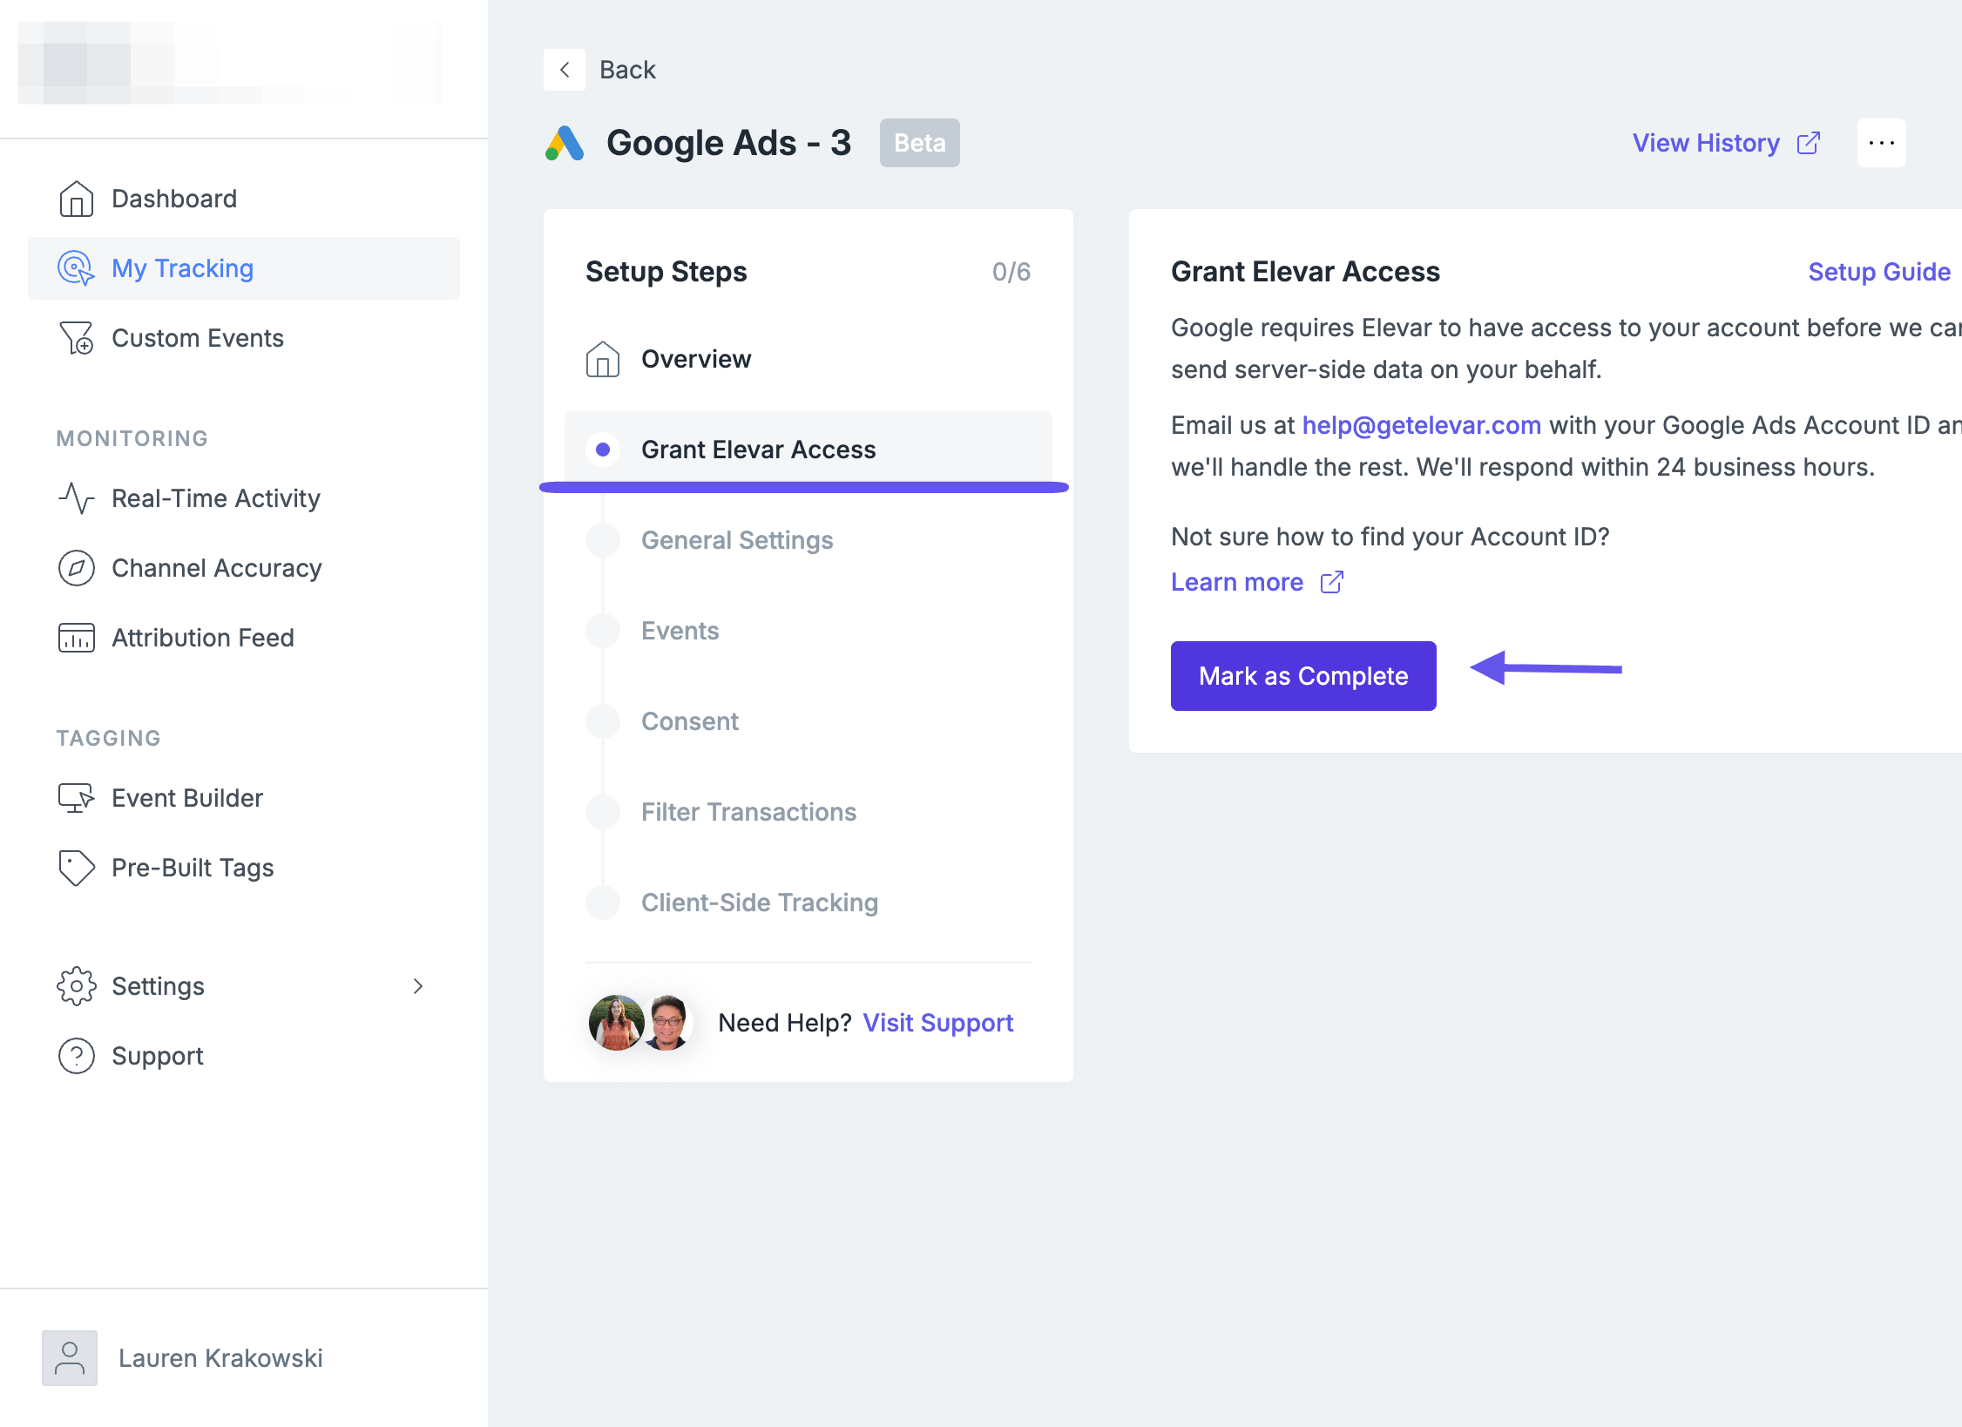
Task: Click the Learn more external link icon
Action: point(1332,582)
